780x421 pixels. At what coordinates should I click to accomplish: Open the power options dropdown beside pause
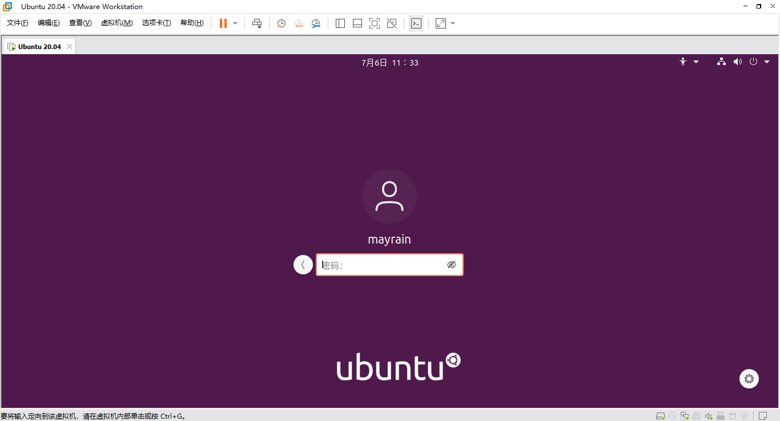(235, 23)
